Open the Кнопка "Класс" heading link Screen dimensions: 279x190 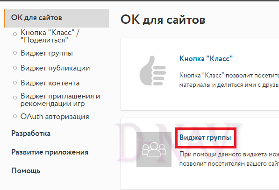[206, 59]
